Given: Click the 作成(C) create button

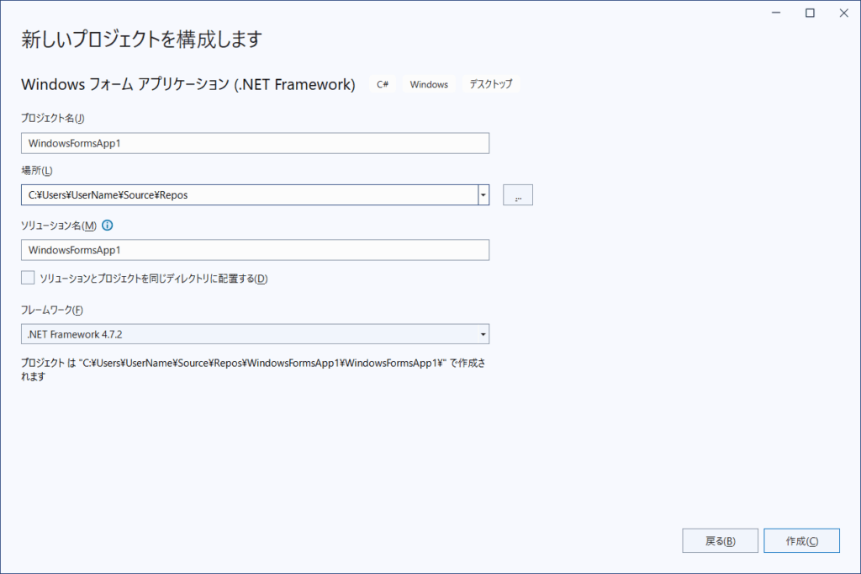Looking at the screenshot, I should [801, 541].
